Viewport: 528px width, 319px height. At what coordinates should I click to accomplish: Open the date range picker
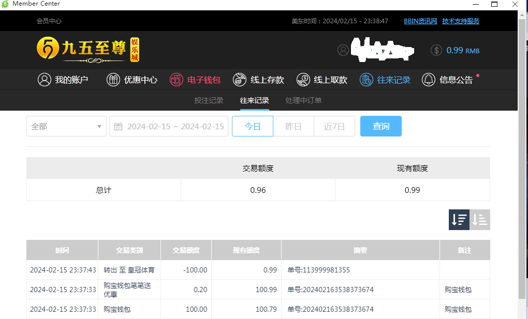(x=175, y=126)
